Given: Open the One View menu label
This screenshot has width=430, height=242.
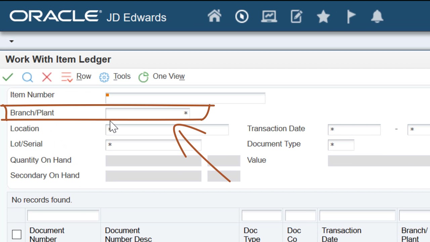Looking at the screenshot, I should (169, 76).
